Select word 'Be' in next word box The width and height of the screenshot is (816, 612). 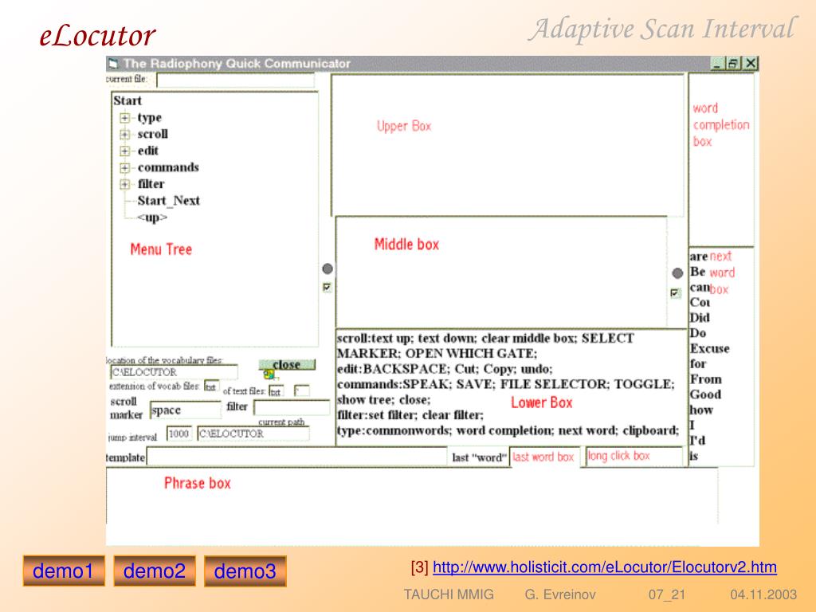tap(697, 272)
